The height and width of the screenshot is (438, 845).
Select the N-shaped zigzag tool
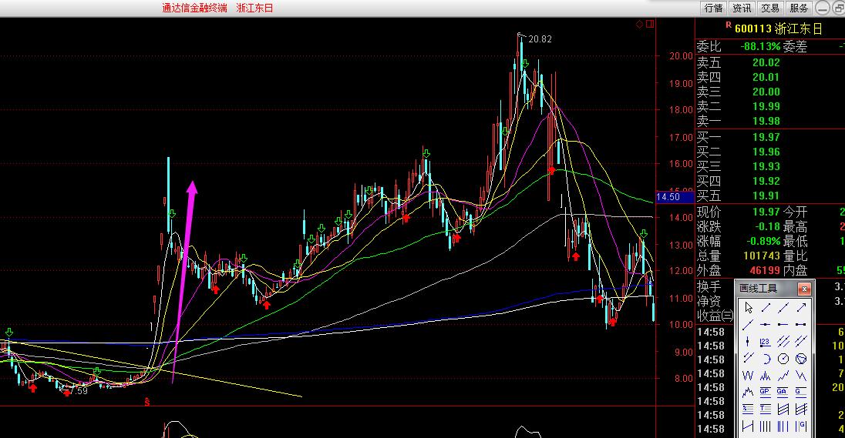pos(801,376)
